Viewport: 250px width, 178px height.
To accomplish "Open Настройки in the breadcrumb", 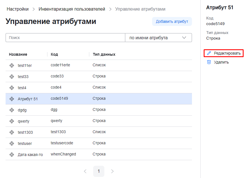I will (x=18, y=9).
